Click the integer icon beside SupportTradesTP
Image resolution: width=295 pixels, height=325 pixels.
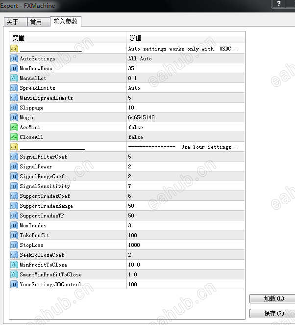(14, 216)
